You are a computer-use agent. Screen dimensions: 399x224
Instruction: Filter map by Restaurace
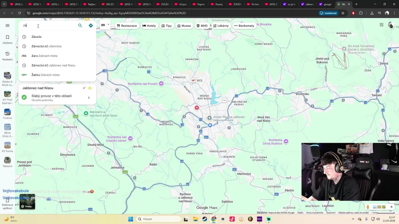tap(127, 26)
